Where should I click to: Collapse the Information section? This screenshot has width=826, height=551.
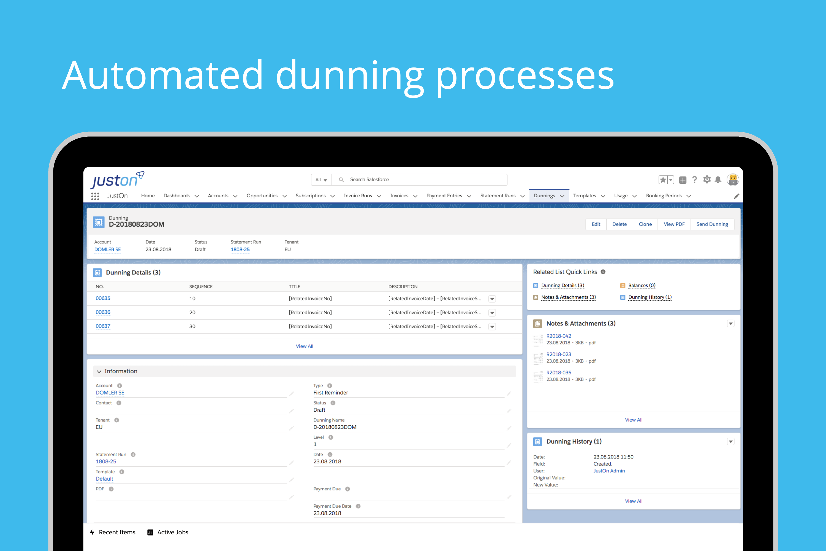(99, 371)
